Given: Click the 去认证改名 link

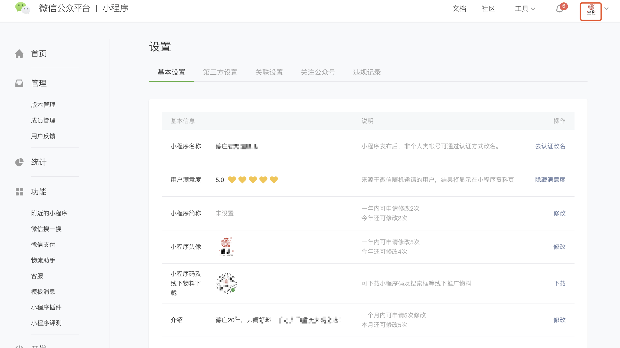Looking at the screenshot, I should (550, 146).
